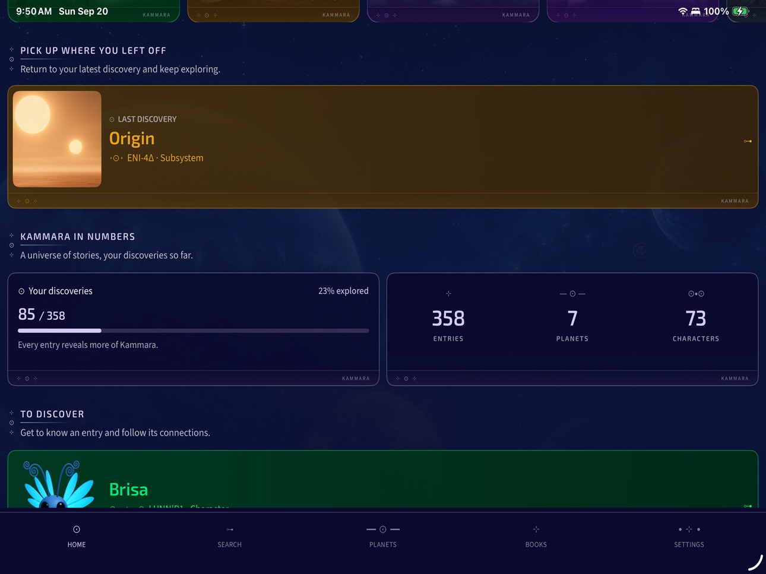
Task: Open the Home tab
Action: tap(77, 536)
